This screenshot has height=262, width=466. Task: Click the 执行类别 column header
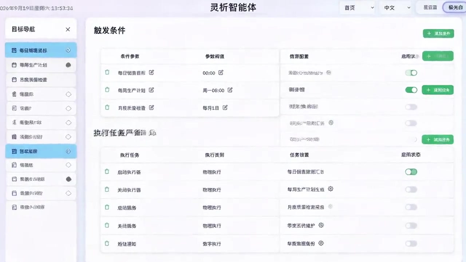click(214, 155)
